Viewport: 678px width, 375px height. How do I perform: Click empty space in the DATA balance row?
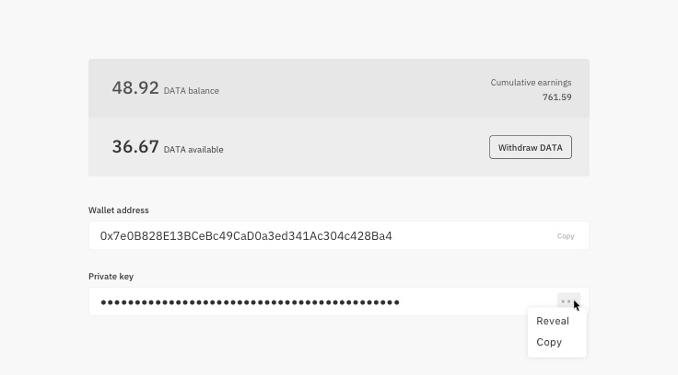tap(350, 88)
